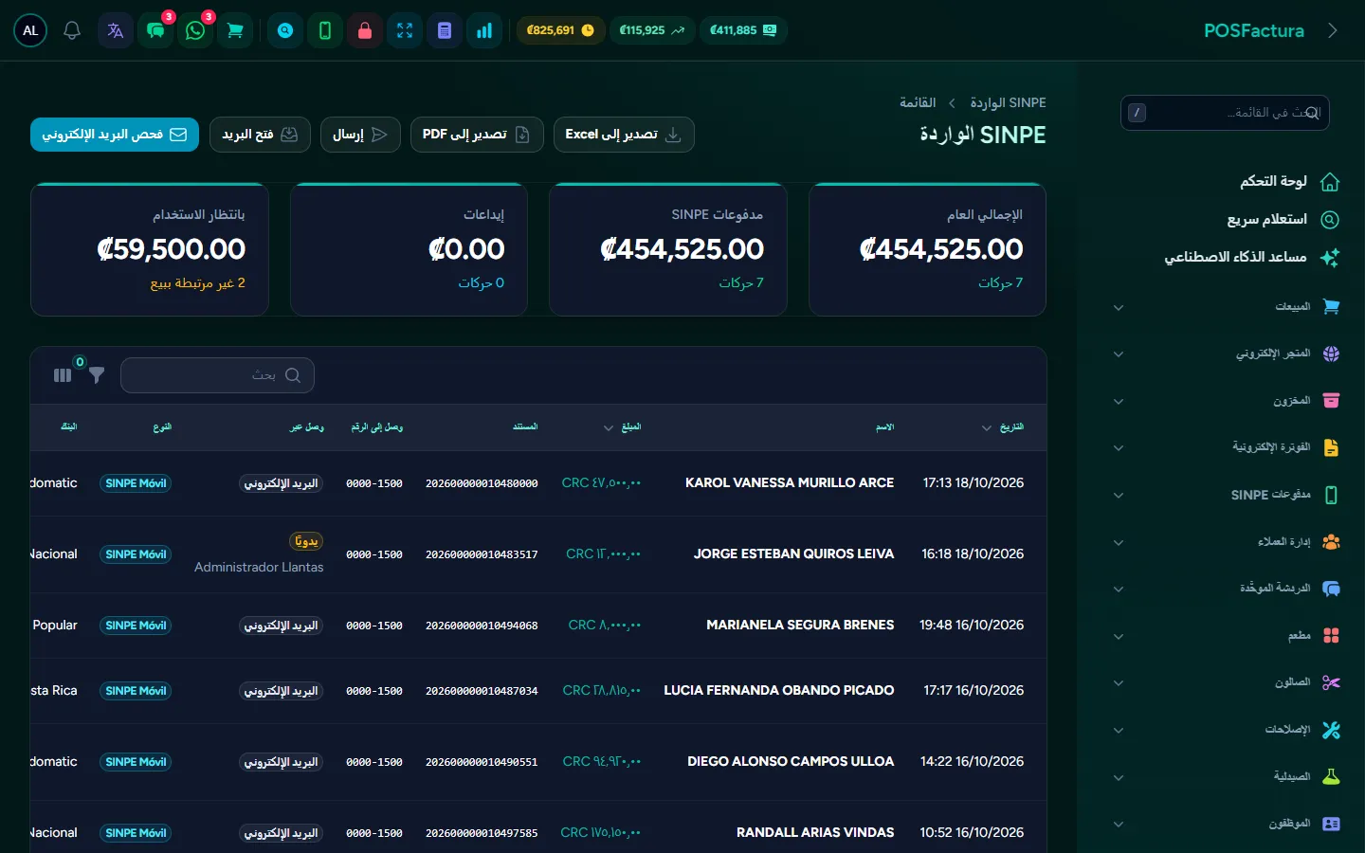Viewport: 1365px width, 853px height.
Task: Toggle fullscreen with the expand arrows icon
Action: click(405, 30)
